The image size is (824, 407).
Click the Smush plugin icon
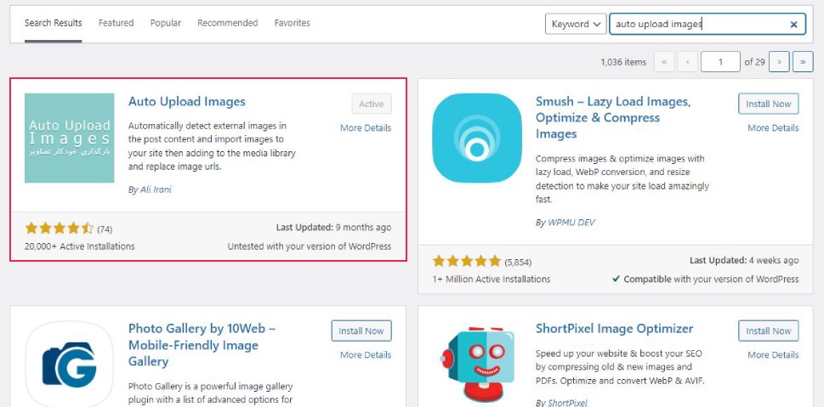pos(477,138)
